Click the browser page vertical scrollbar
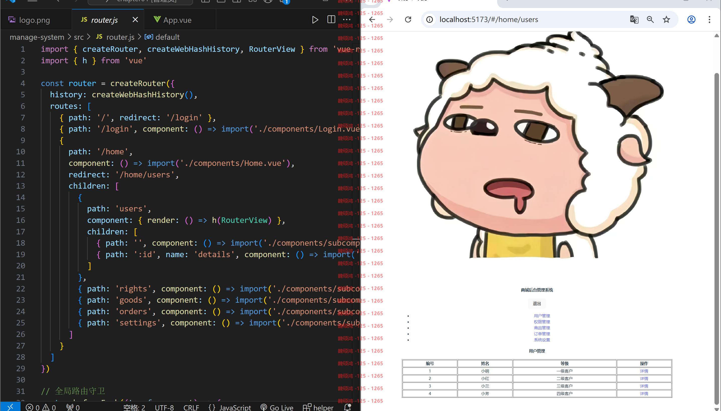The image size is (721, 411). 716,239
